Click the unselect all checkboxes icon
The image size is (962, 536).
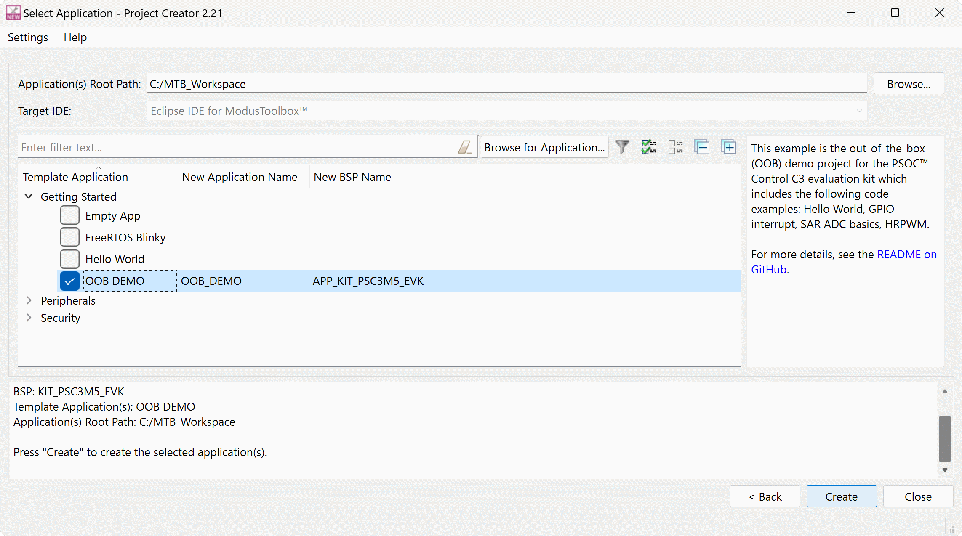(675, 147)
